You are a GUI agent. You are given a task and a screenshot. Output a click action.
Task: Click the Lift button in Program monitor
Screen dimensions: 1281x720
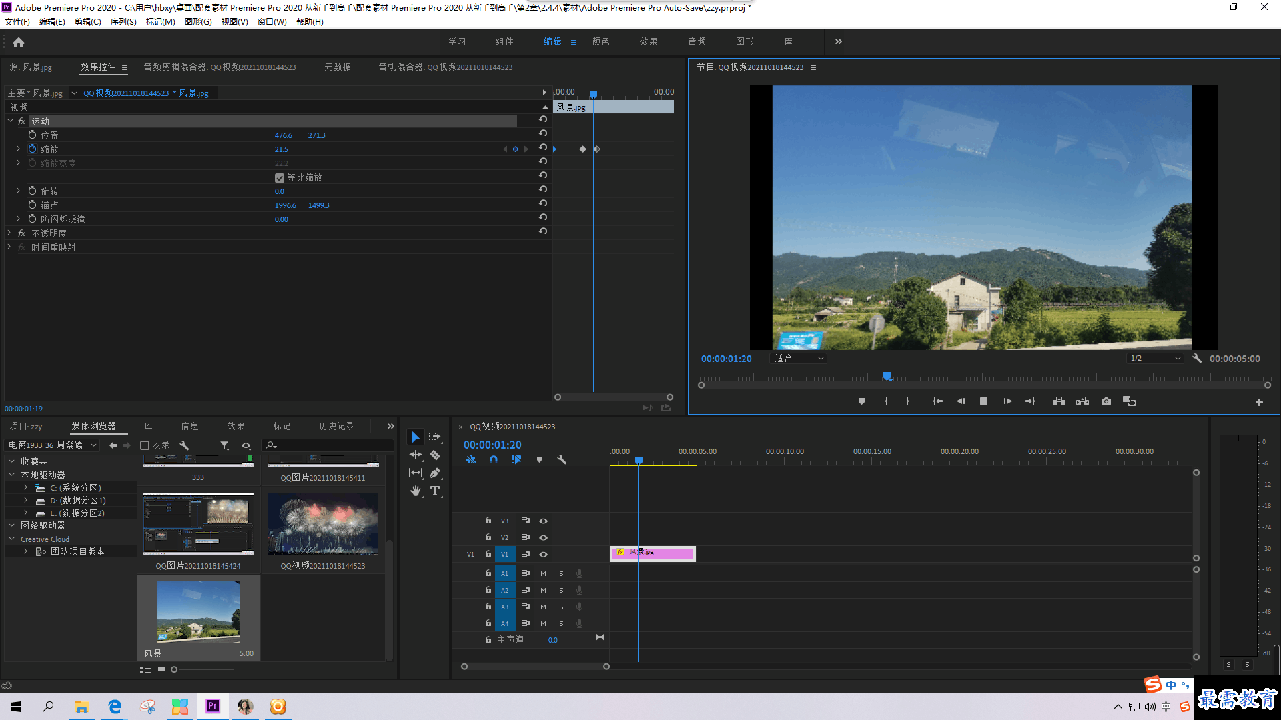[1059, 401]
